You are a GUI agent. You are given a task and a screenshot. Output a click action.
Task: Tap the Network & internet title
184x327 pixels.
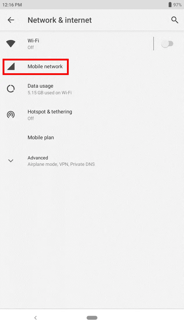pyautogui.click(x=60, y=20)
